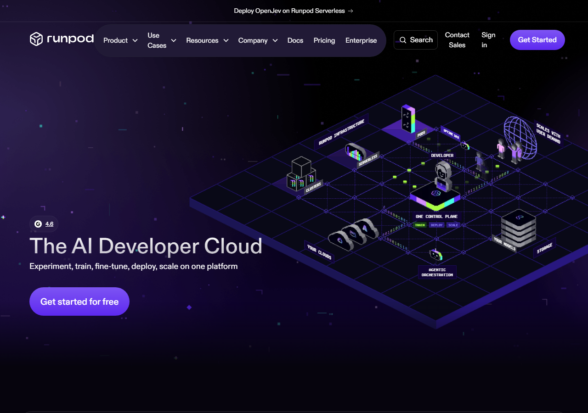
Task: Open the Company menu
Action: [x=258, y=40]
